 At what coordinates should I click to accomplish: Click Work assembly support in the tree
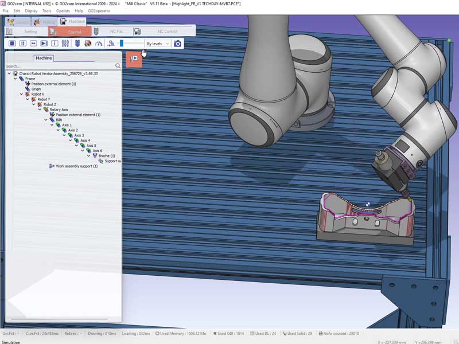click(x=76, y=166)
